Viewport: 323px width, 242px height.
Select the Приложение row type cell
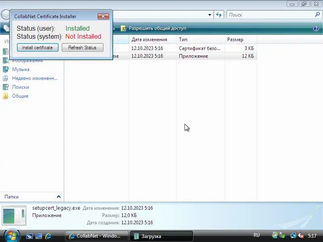(193, 56)
